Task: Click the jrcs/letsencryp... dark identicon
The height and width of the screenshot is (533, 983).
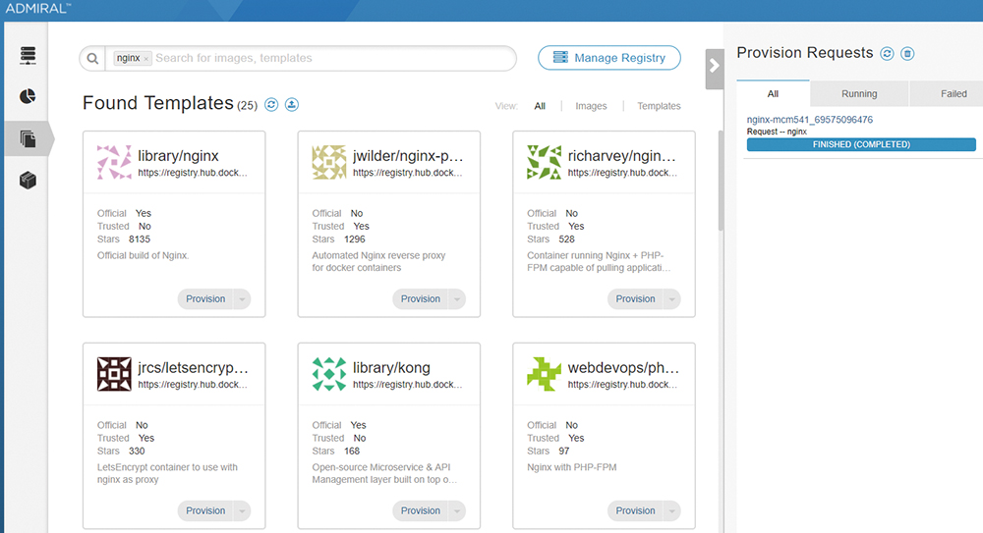Action: [114, 374]
